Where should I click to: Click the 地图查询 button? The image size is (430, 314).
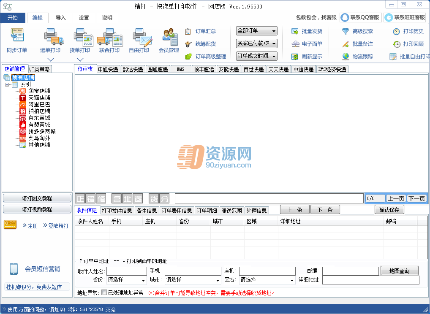point(400,271)
